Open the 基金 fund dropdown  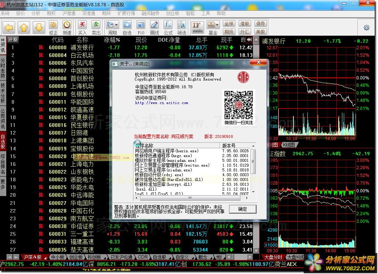(x=213, y=28)
